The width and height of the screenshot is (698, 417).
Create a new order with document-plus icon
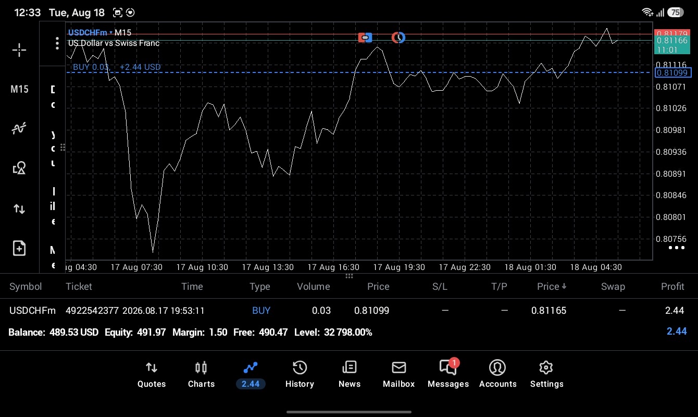point(19,248)
